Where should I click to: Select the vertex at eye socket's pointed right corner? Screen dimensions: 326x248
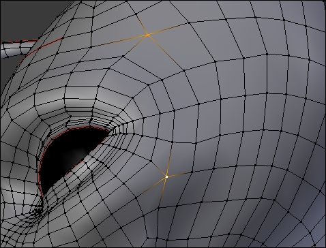[108, 134]
